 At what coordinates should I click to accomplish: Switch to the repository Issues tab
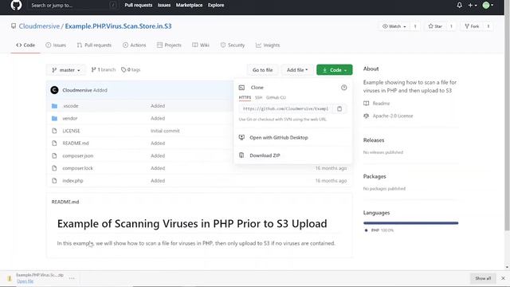56,45
